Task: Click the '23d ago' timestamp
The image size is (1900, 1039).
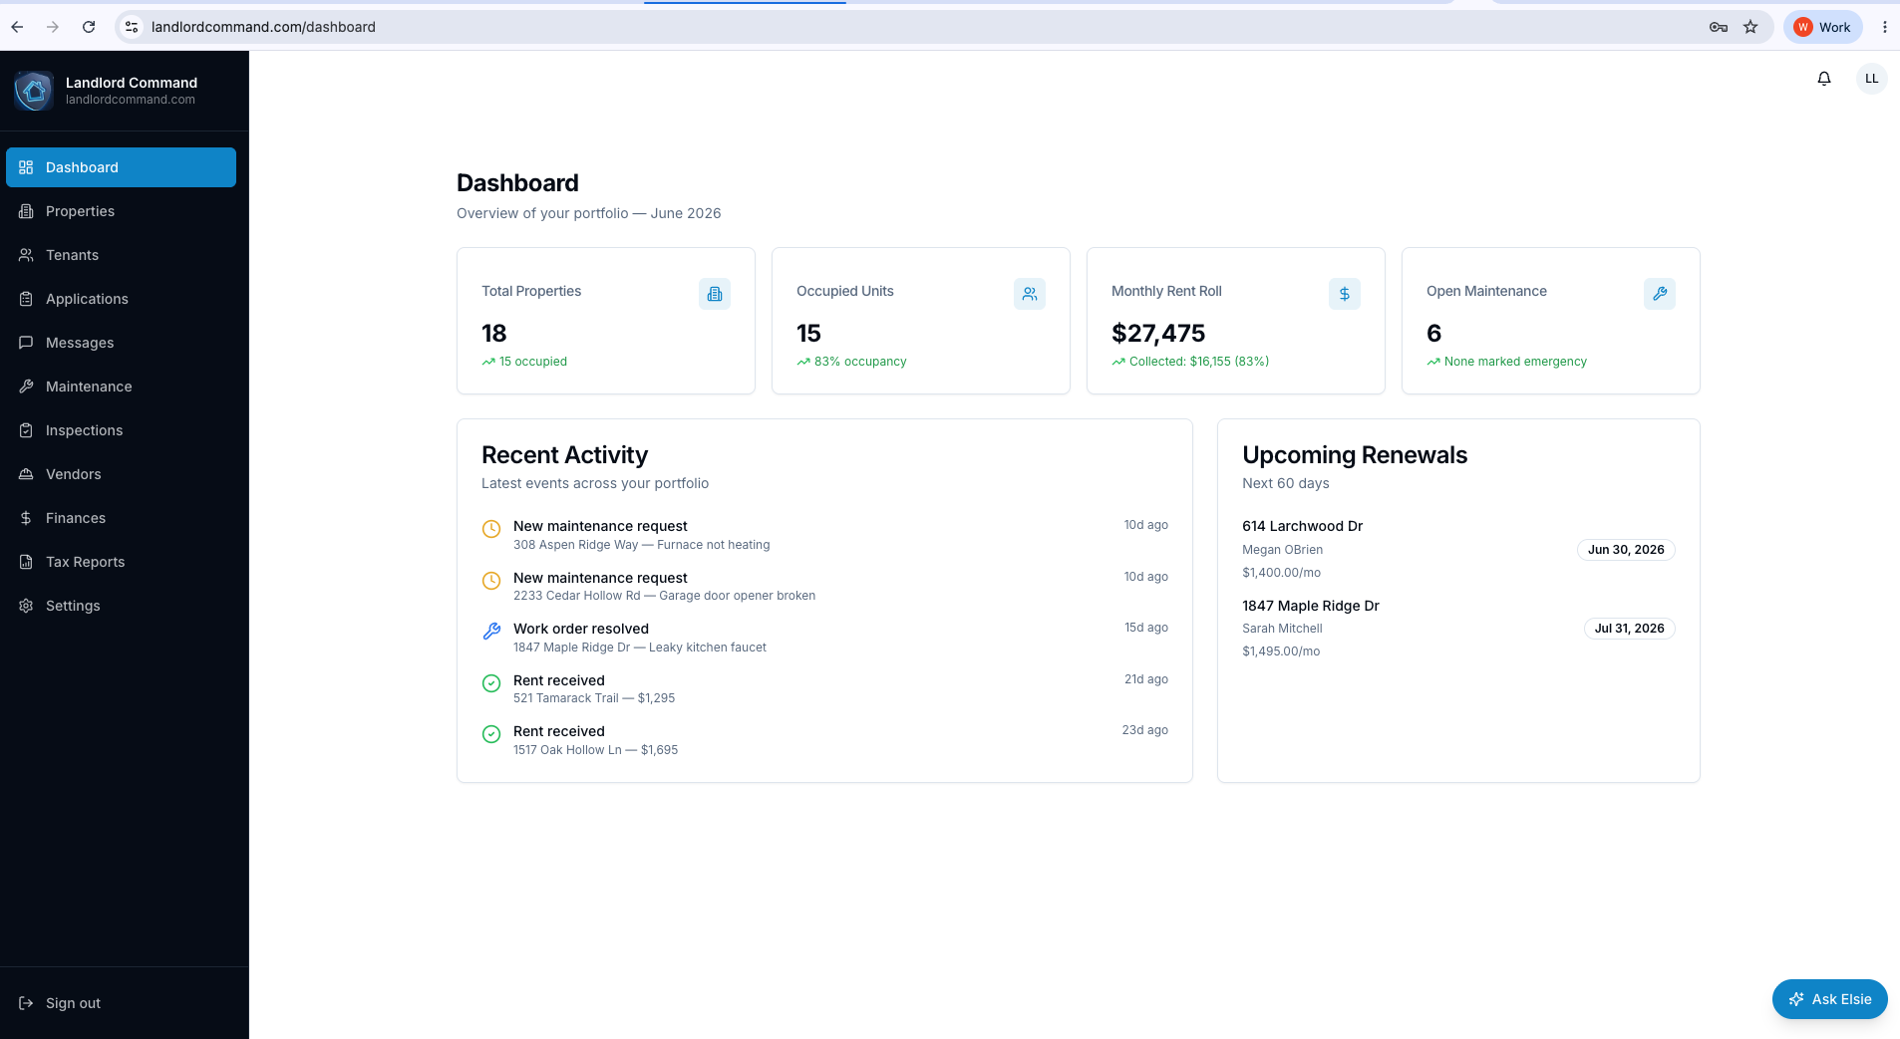Action: click(x=1144, y=730)
